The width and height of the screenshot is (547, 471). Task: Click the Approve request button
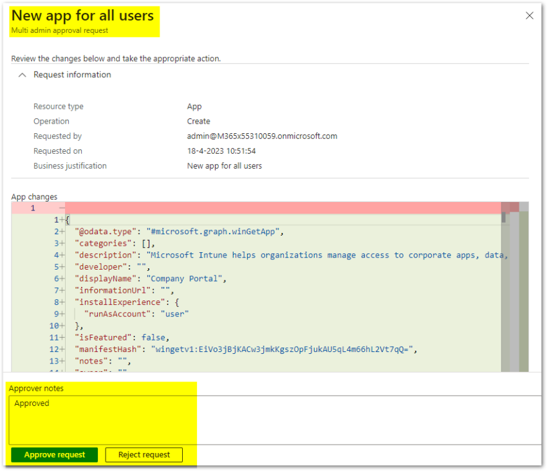point(54,455)
